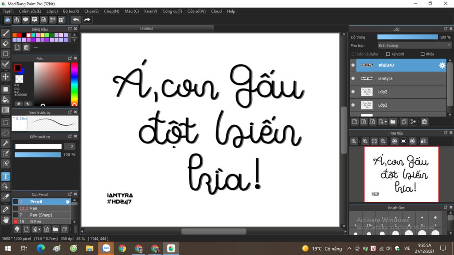Click the Undo arrow in the toolbar
The height and width of the screenshot is (255, 454).
[x=76, y=19]
